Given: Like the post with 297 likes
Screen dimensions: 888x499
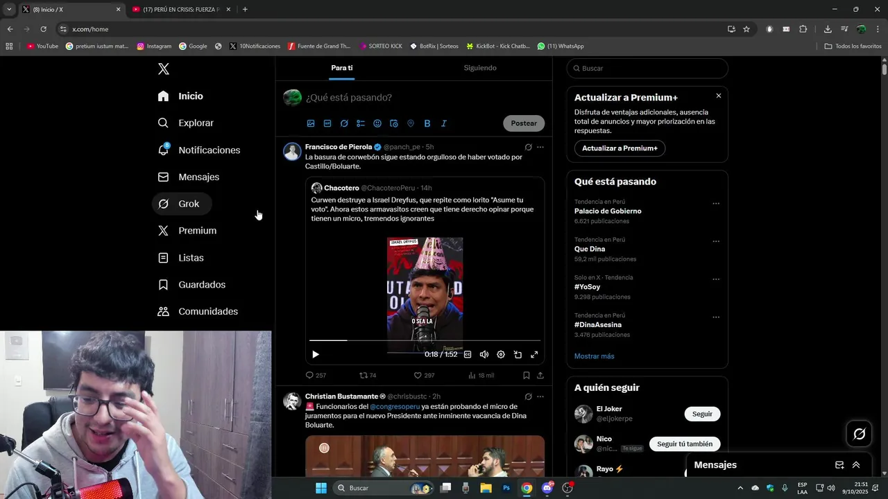Looking at the screenshot, I should tap(424, 375).
